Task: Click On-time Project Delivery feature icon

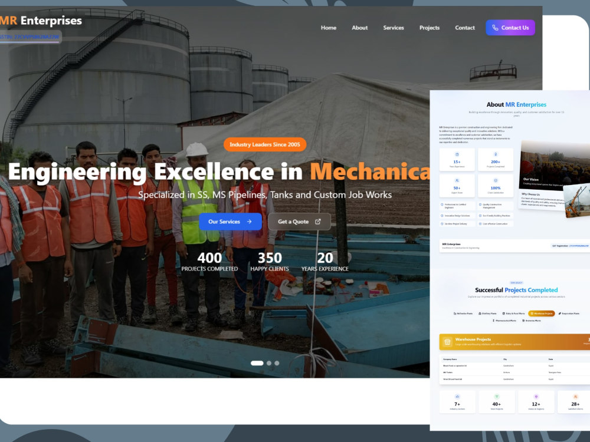Action: (x=442, y=223)
